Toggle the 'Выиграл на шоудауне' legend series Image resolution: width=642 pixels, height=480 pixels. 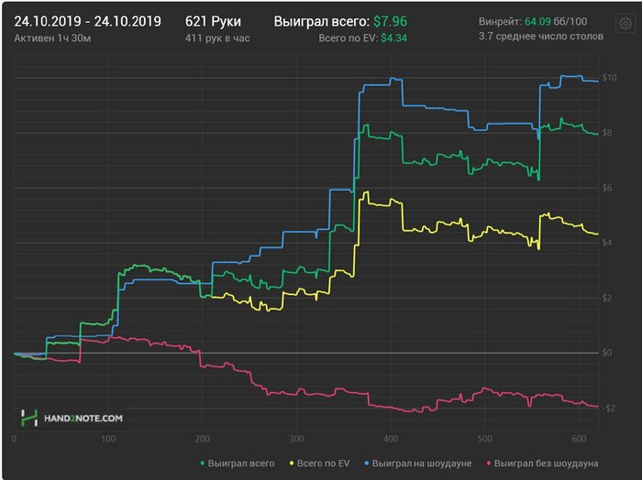[x=418, y=464]
